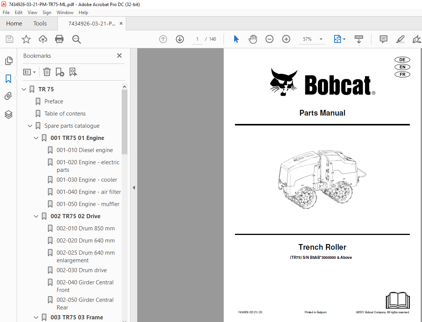Go to 001-040 Engine air filter
The width and height of the screenshot is (422, 322).
click(89, 192)
